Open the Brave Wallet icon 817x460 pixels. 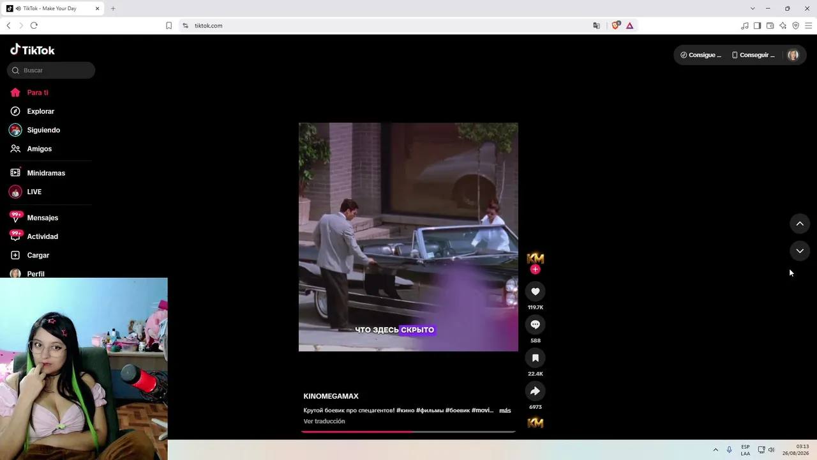coord(770,26)
